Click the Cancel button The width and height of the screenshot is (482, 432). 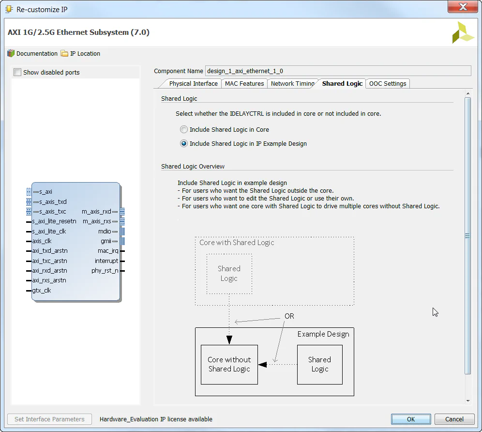click(454, 419)
